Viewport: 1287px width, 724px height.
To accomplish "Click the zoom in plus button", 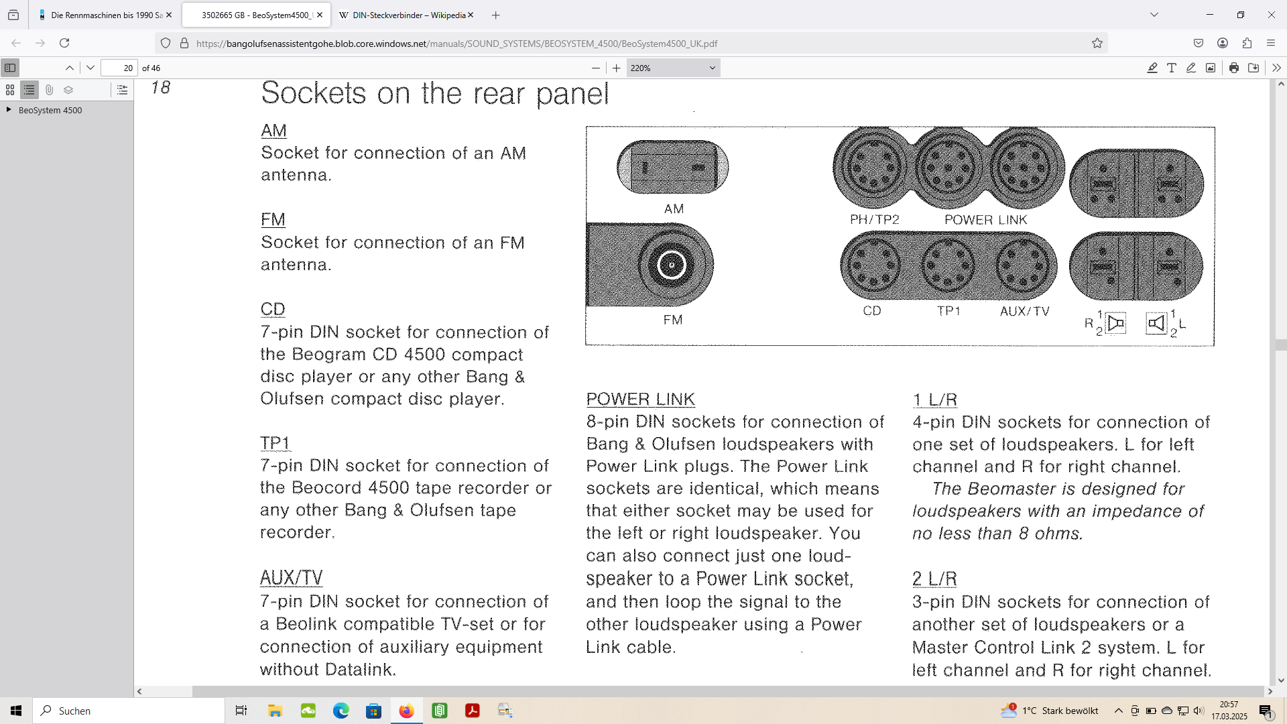I will tap(617, 68).
